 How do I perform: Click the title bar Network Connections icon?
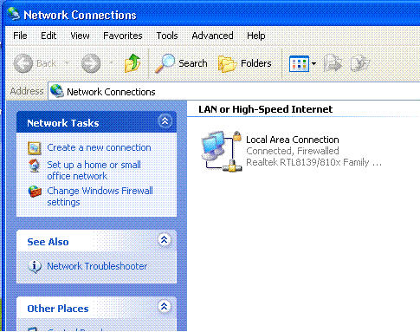point(14,14)
